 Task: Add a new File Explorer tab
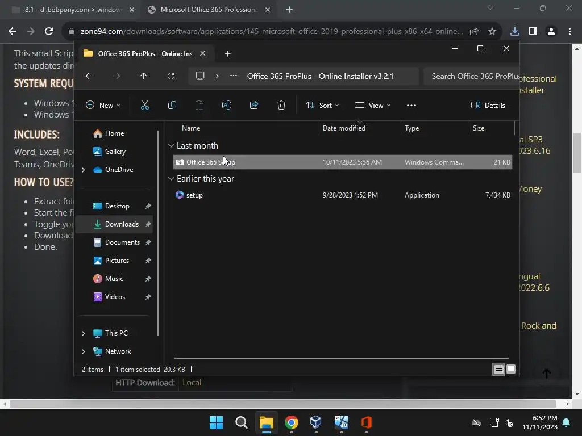227,54
